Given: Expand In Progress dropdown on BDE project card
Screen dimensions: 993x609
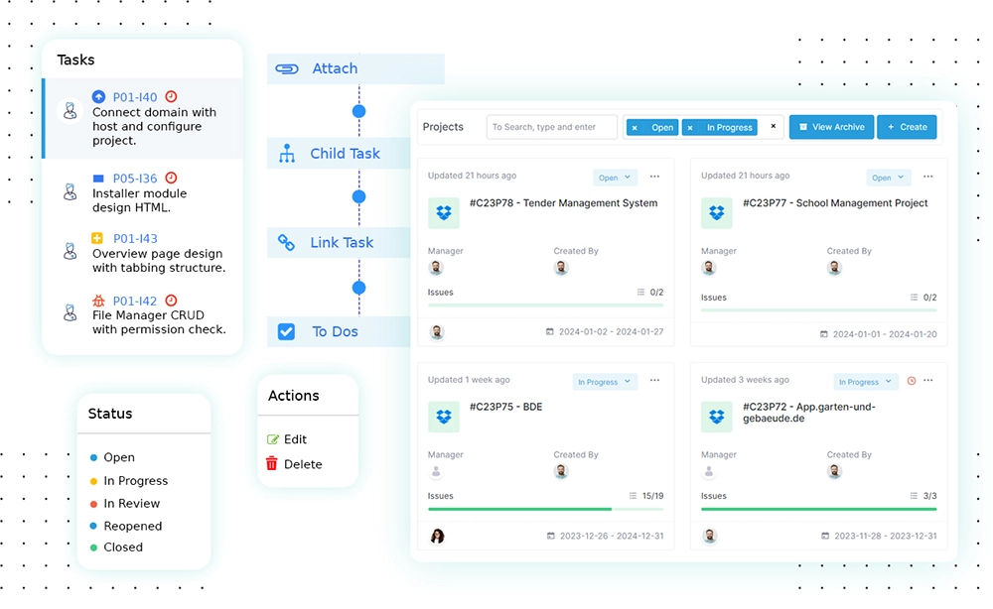Looking at the screenshot, I should (602, 382).
